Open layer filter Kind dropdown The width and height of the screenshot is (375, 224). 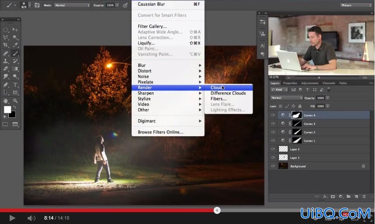pyautogui.click(x=279, y=90)
